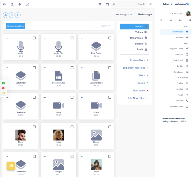The height and width of the screenshot is (177, 196).
Task: Select checkbox on Document.dox card
Action: tap(72, 67)
